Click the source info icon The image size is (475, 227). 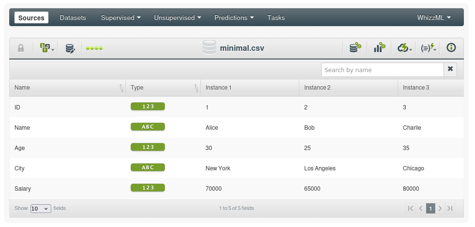[x=451, y=47]
